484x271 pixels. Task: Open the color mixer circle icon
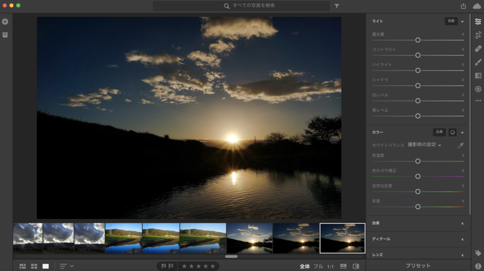pyautogui.click(x=452, y=132)
